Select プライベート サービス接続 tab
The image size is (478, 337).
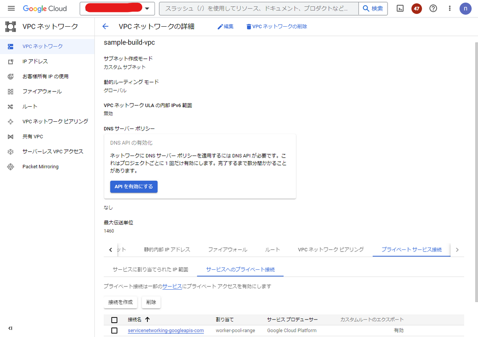pyautogui.click(x=411, y=249)
